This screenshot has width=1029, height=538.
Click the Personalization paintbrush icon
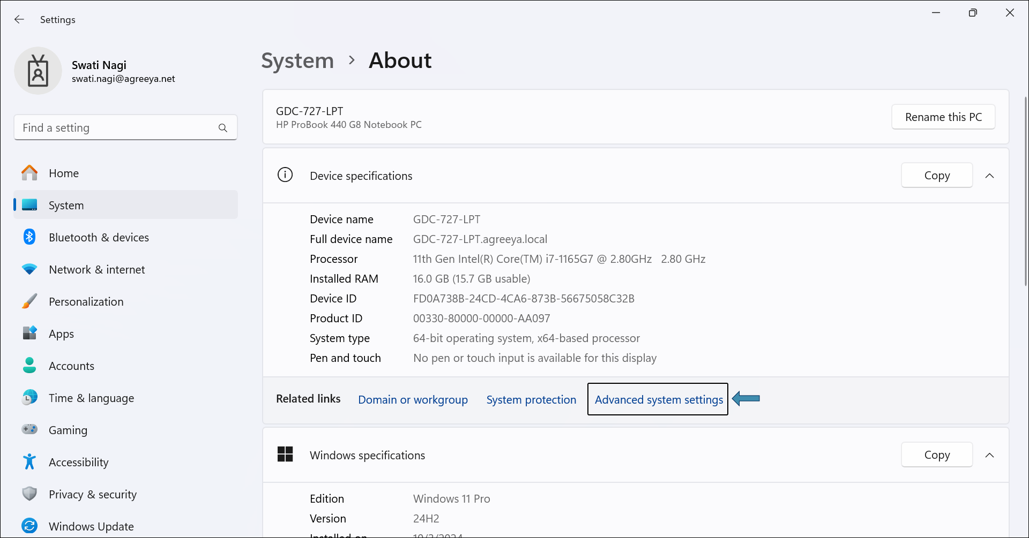pos(29,301)
